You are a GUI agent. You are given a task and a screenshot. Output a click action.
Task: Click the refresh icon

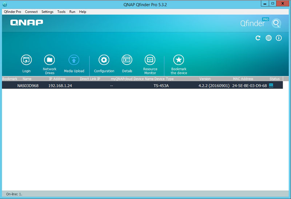coord(258,38)
